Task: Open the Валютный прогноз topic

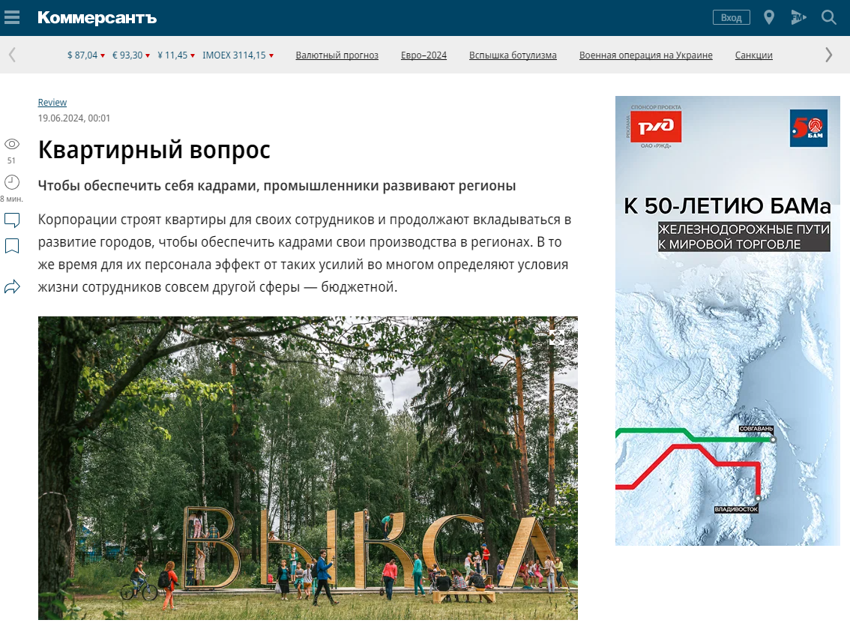Action: coord(337,55)
